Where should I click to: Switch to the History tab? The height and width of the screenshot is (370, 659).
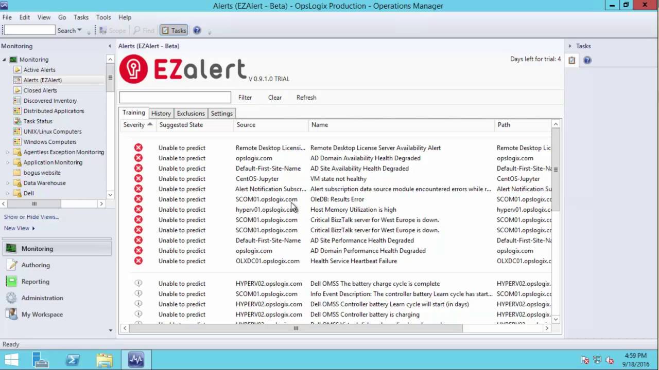pyautogui.click(x=161, y=114)
